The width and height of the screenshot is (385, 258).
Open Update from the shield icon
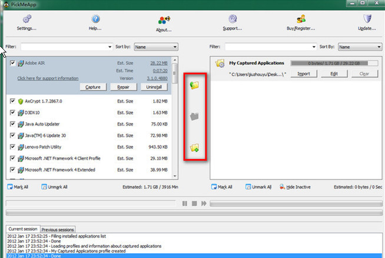click(367, 19)
